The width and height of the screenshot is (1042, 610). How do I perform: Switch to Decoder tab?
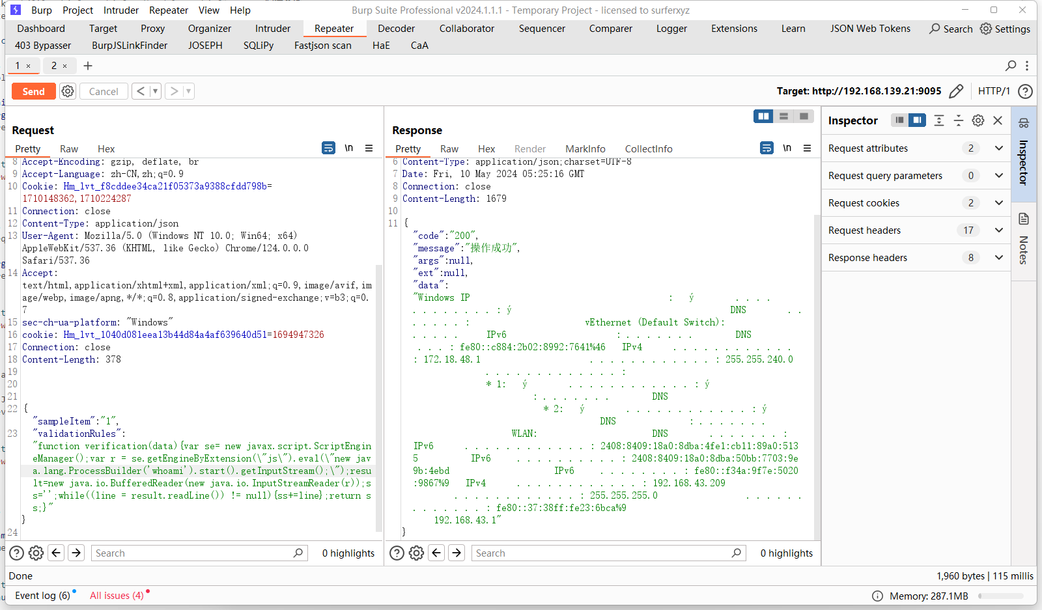pyautogui.click(x=396, y=29)
